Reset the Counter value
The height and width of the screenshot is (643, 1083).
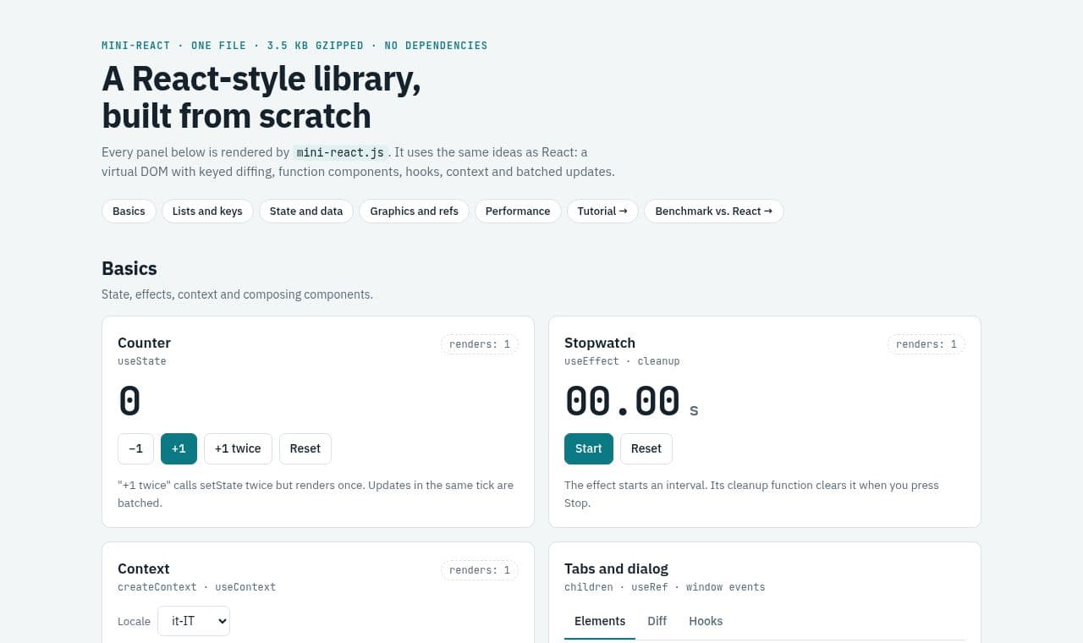pyautogui.click(x=305, y=448)
